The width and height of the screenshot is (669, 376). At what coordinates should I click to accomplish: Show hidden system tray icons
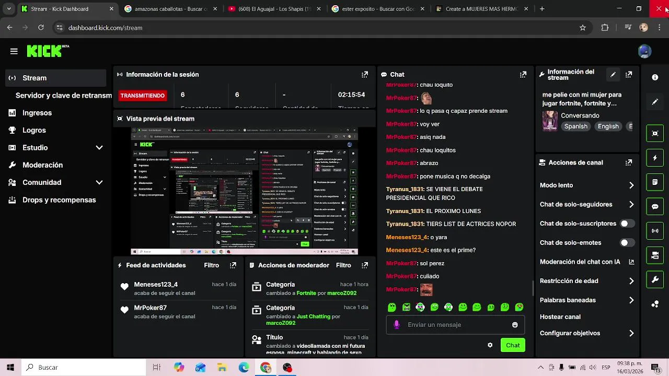540,368
